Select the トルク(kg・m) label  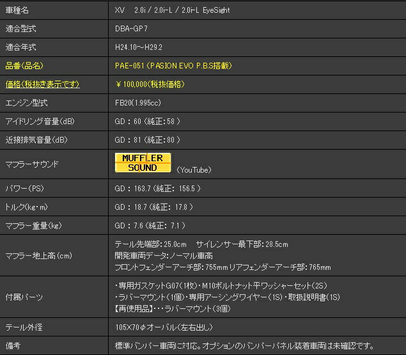26,207
